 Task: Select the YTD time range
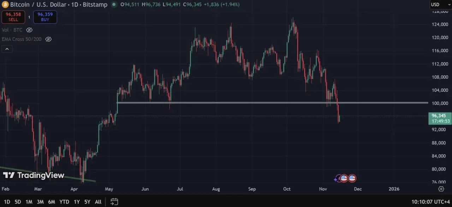(x=64, y=202)
